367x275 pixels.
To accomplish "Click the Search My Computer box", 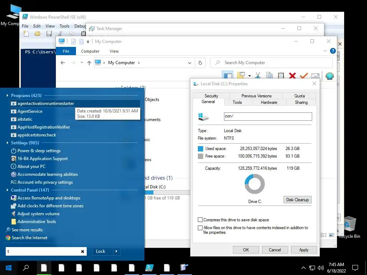I will click(271, 63).
